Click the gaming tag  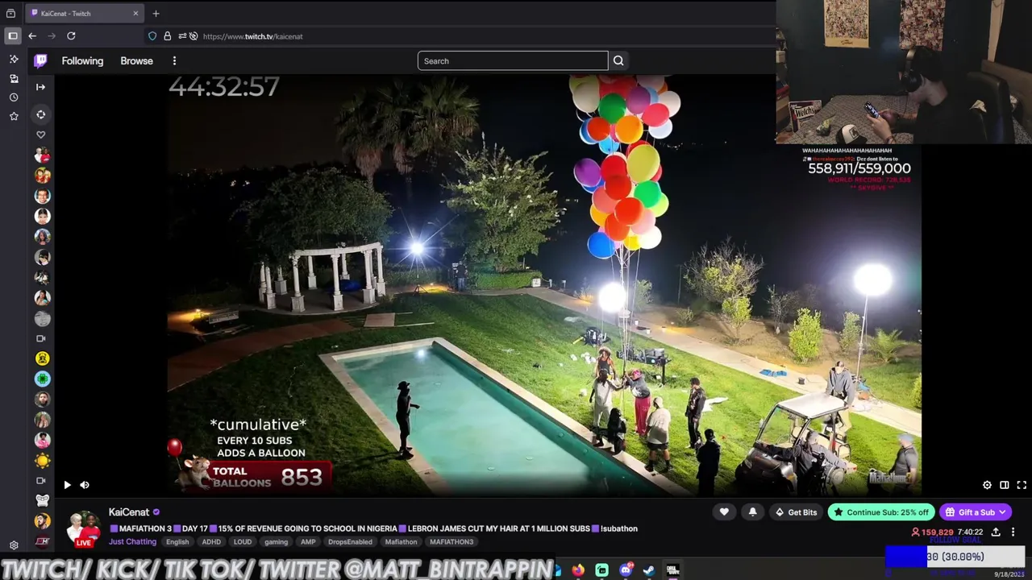[x=276, y=542]
